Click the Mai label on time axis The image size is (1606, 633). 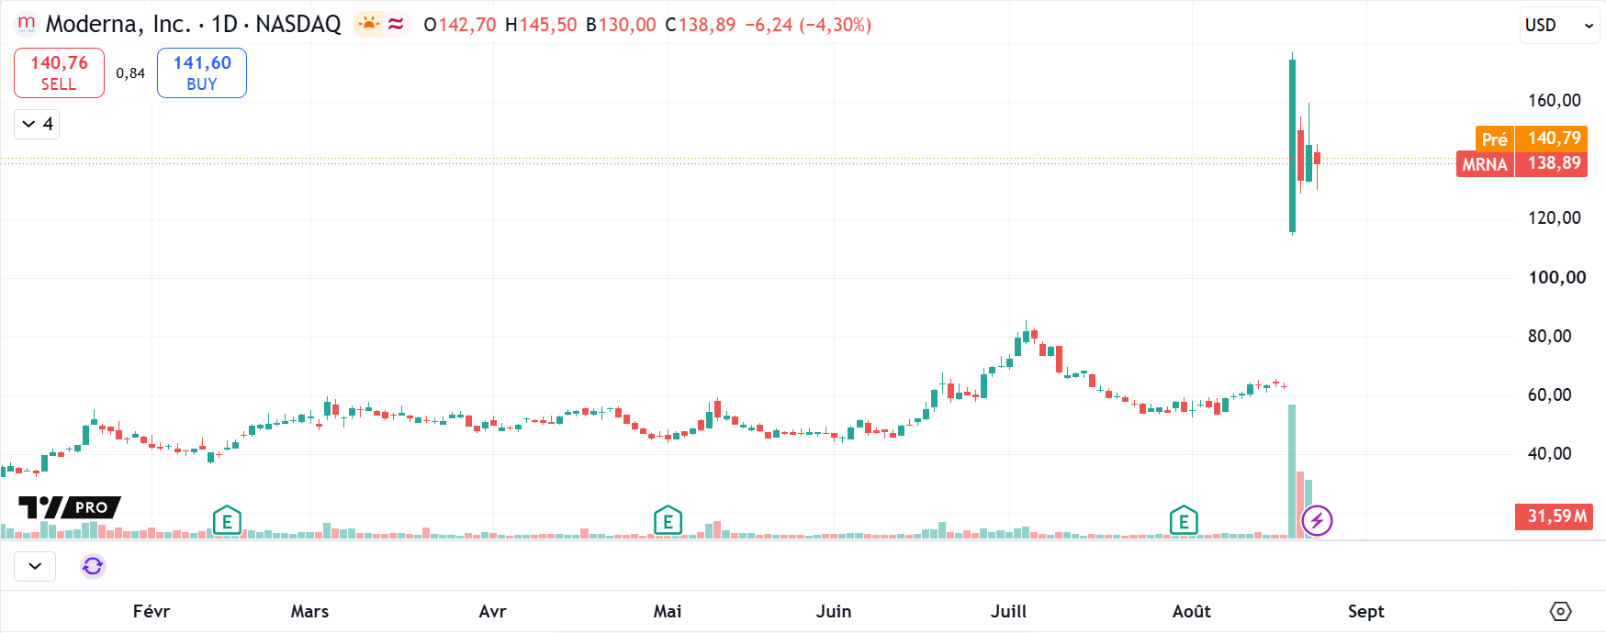[x=668, y=611]
